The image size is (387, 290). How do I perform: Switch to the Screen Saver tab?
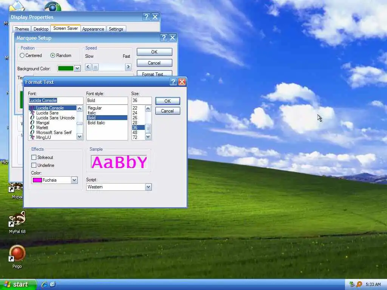pyautogui.click(x=66, y=28)
